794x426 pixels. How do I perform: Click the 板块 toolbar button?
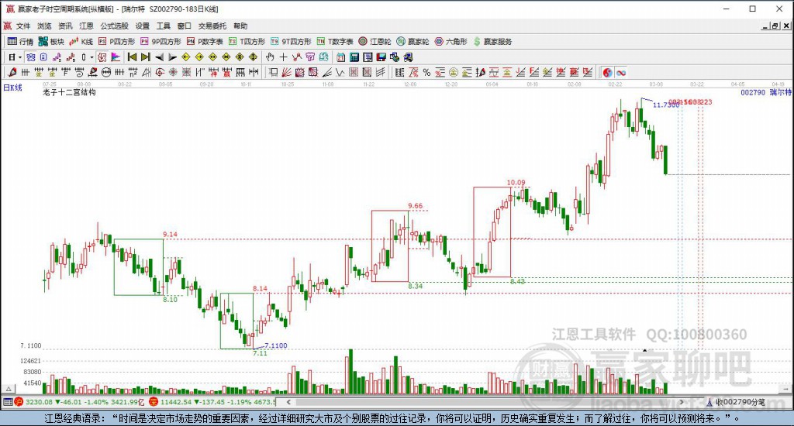pyautogui.click(x=51, y=42)
